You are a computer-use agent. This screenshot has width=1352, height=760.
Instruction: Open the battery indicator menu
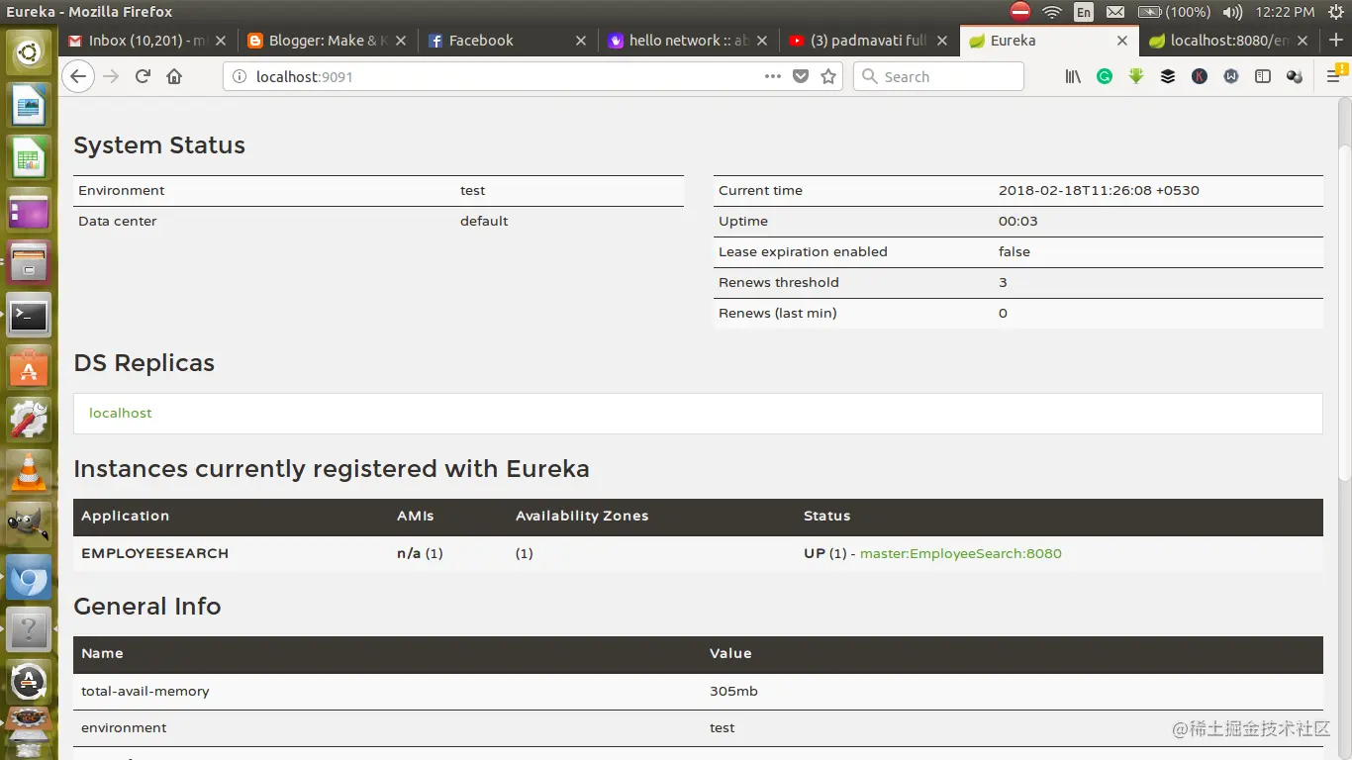[x=1174, y=12]
